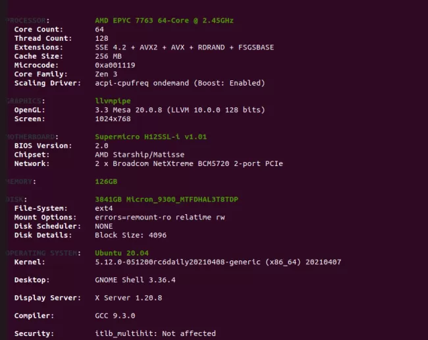This screenshot has height=340, width=428.
Task: Click the OpenGL 3.3 Mesa version text
Action: tap(180, 110)
